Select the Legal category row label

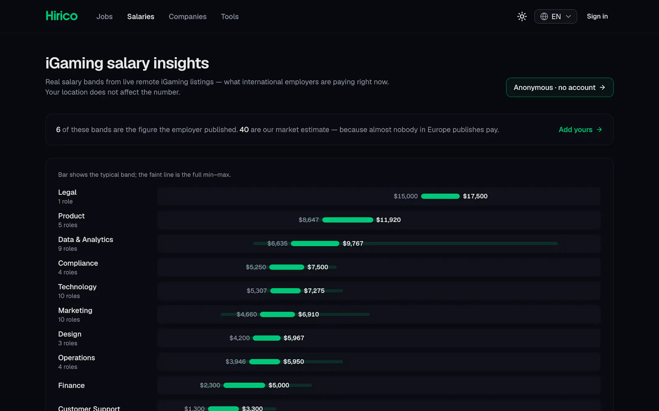pos(67,192)
